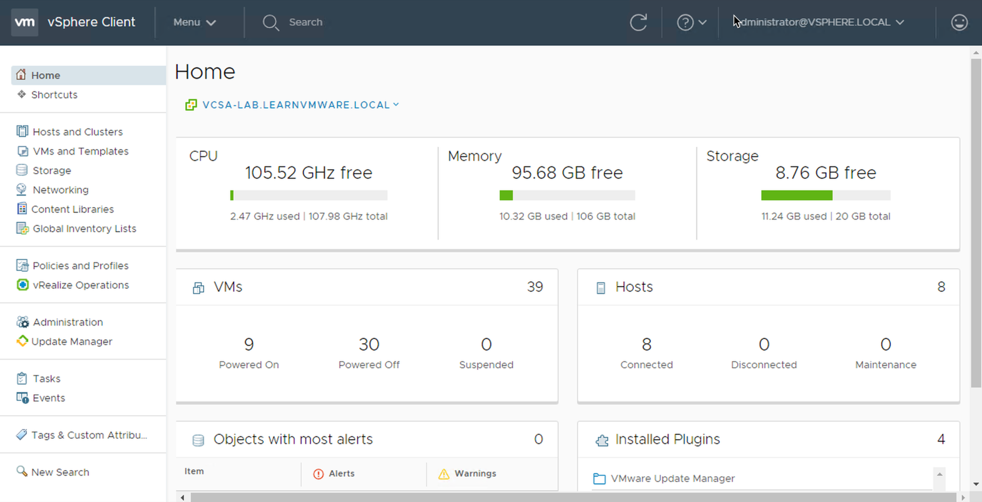Click the vCenter server icon beside VCSA-LAB
The width and height of the screenshot is (982, 502).
[x=191, y=105]
